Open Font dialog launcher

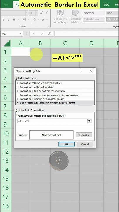pos(49,26)
